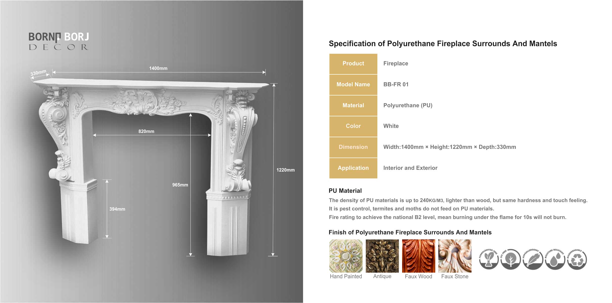Click the Application label cell
The height and width of the screenshot is (303, 612).
353,168
